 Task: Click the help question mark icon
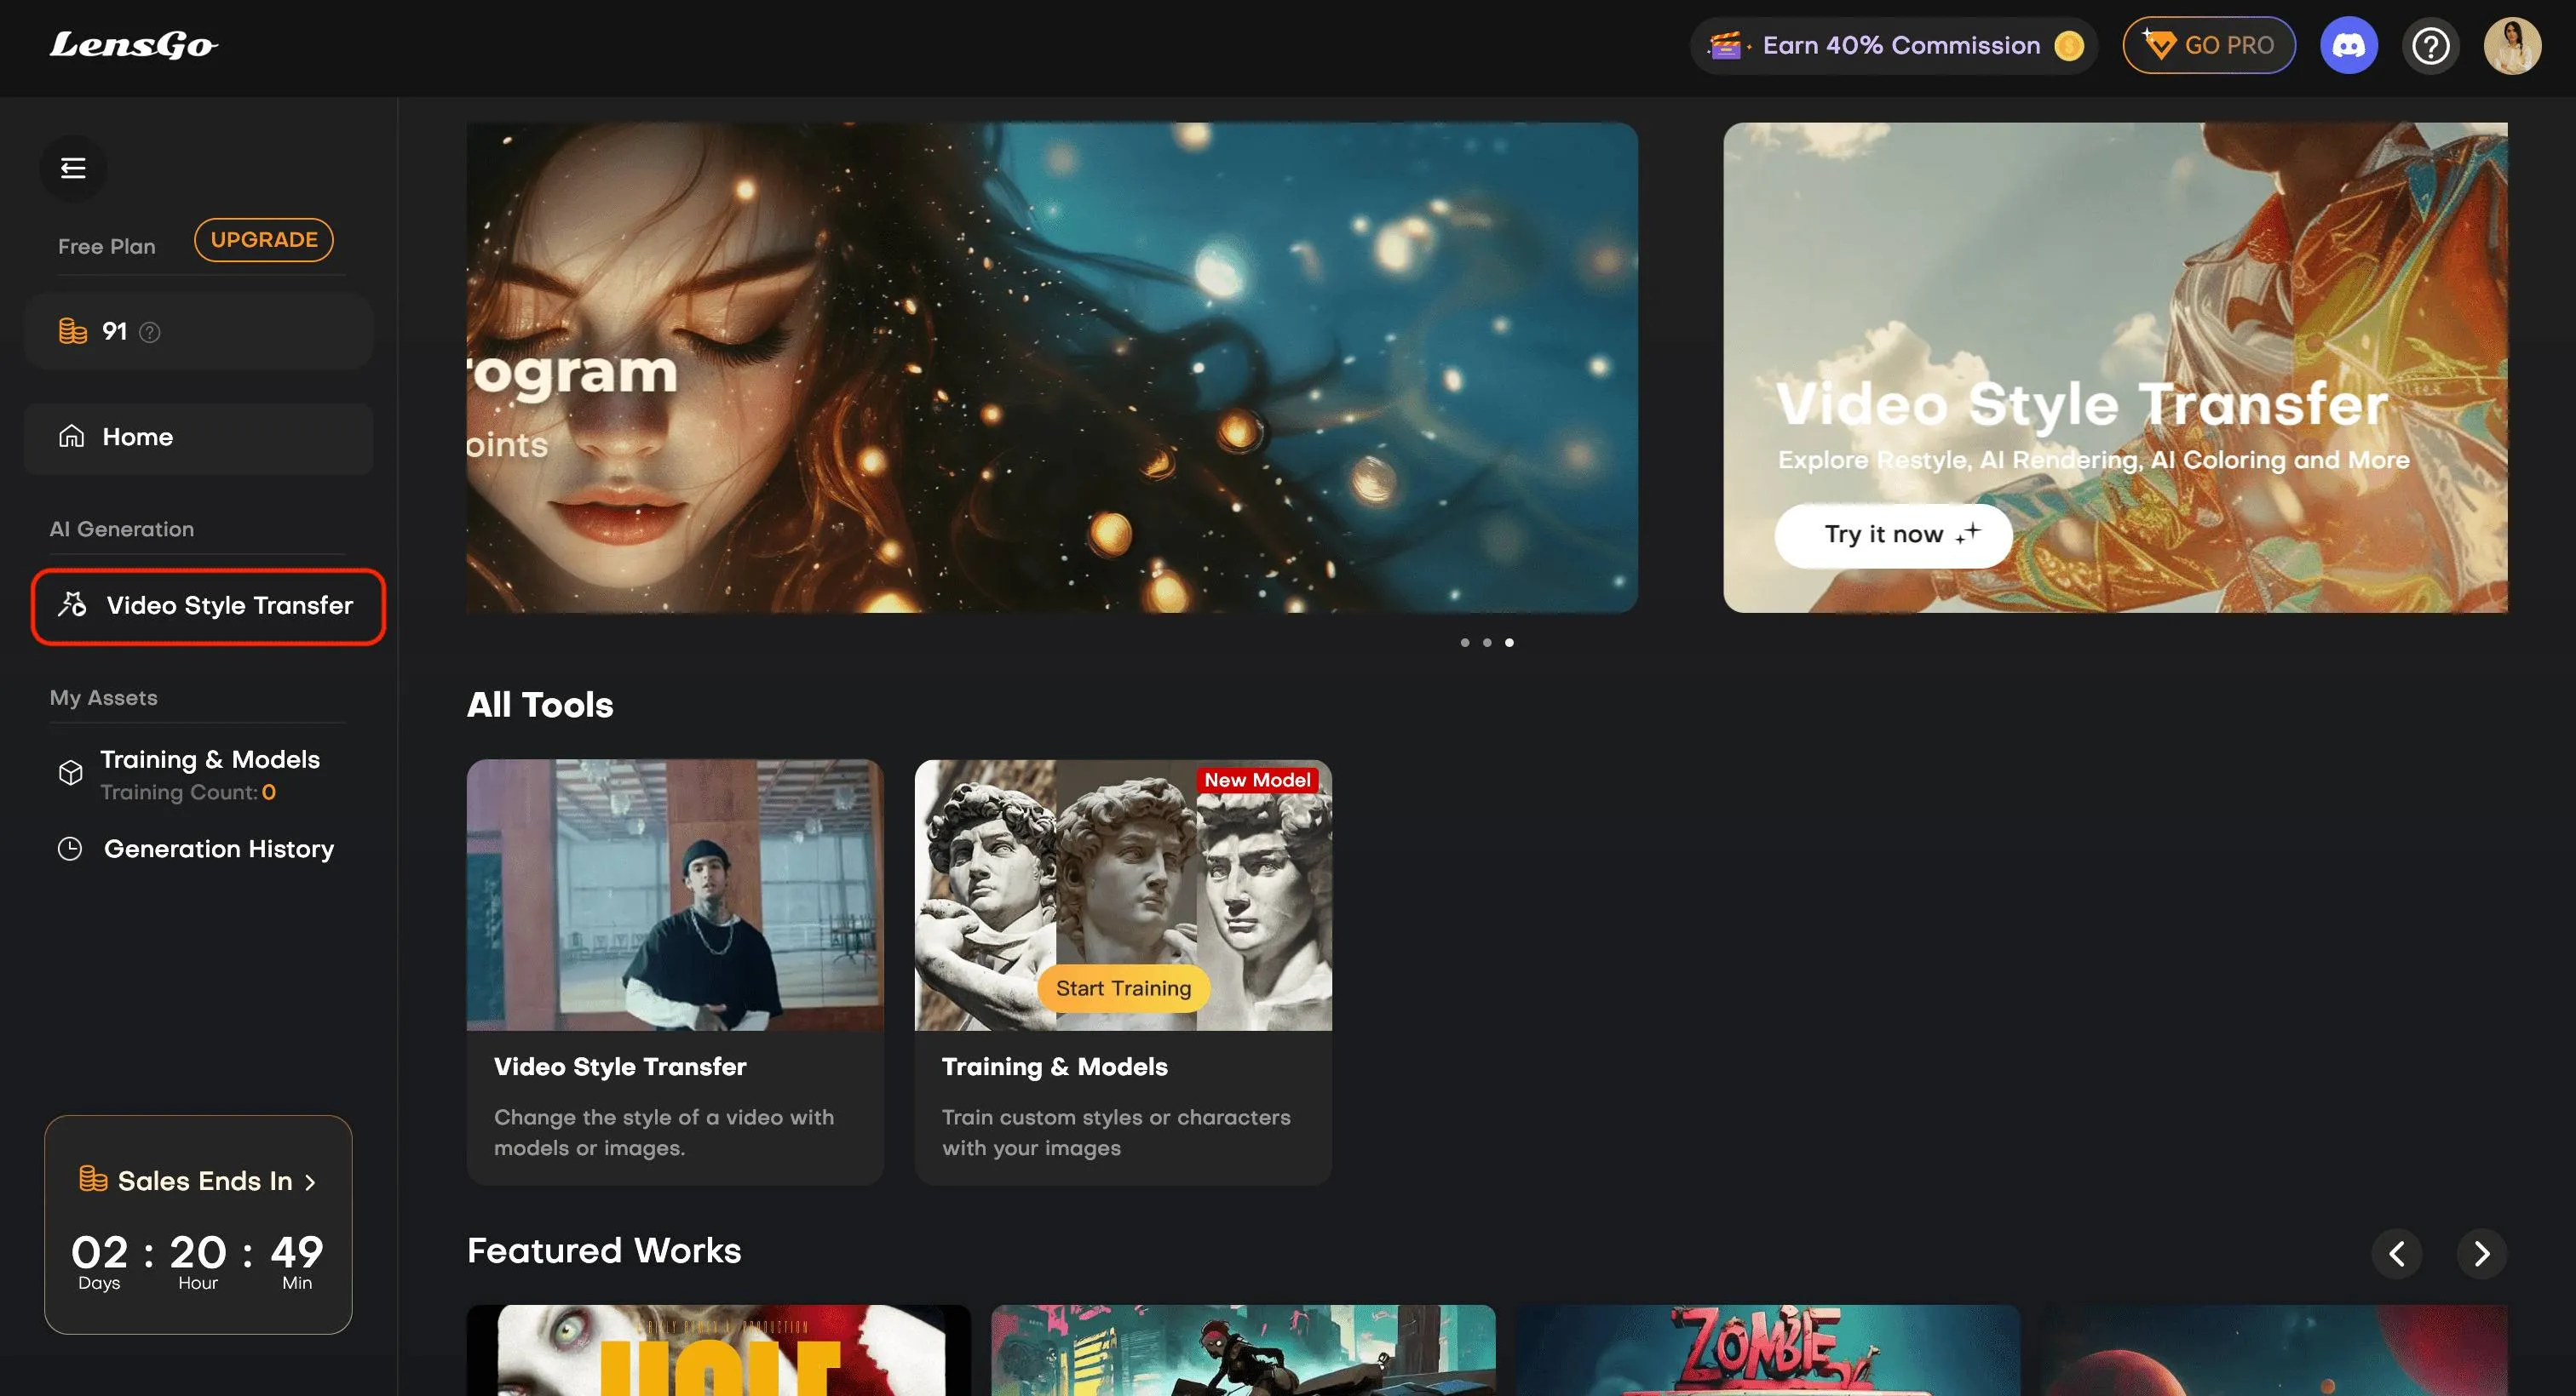[2430, 46]
